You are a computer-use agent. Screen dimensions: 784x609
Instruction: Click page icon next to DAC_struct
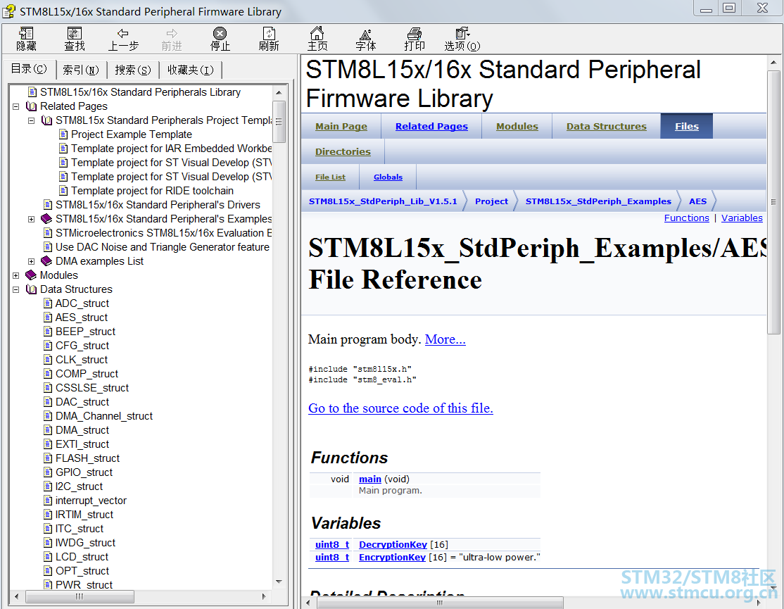[47, 401]
